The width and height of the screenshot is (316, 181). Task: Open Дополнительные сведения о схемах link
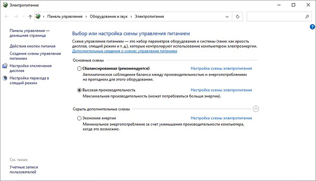point(125,51)
